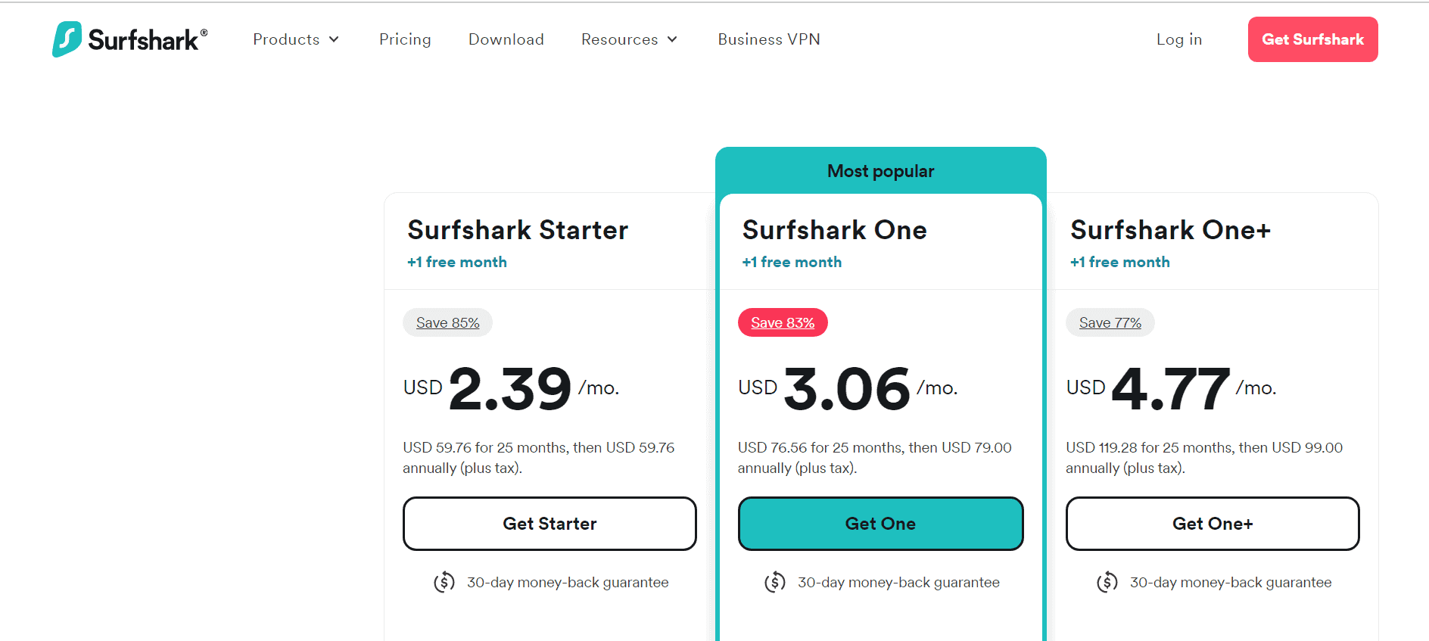
Task: Choose the Get One+ plan button
Action: pos(1213,524)
